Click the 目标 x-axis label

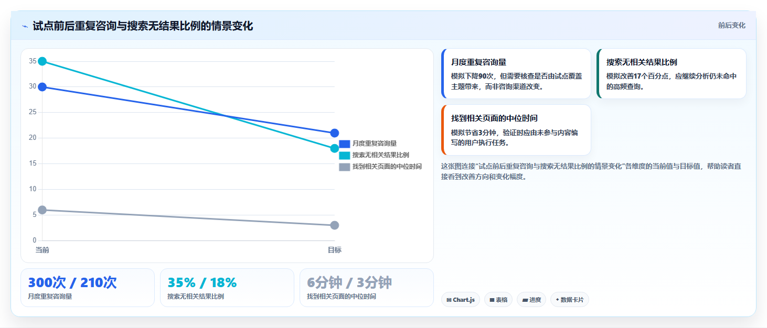tap(335, 250)
